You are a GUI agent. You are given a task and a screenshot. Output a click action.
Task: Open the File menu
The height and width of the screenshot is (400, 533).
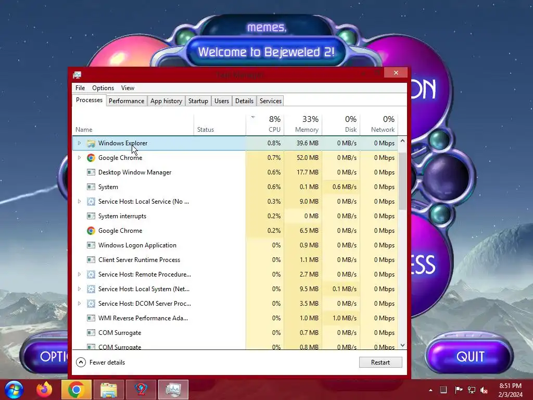pos(80,88)
